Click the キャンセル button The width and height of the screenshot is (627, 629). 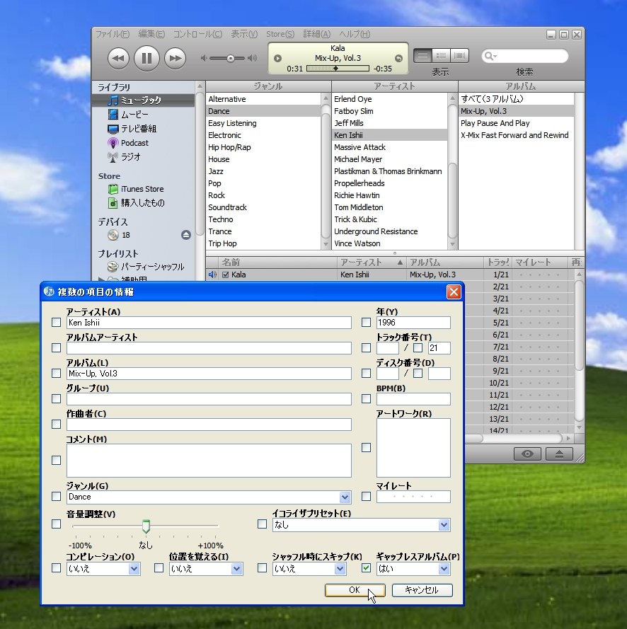click(422, 590)
